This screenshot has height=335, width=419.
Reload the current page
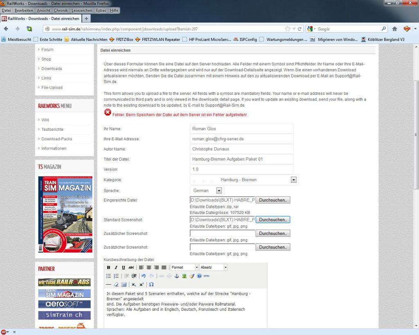coord(300,29)
